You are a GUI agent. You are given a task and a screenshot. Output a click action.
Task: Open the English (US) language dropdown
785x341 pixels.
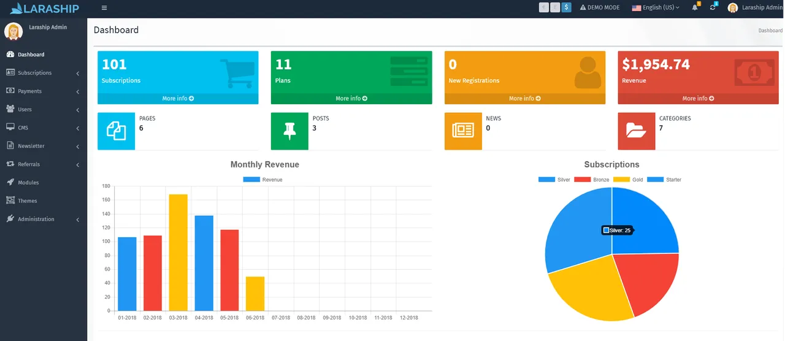pos(656,7)
